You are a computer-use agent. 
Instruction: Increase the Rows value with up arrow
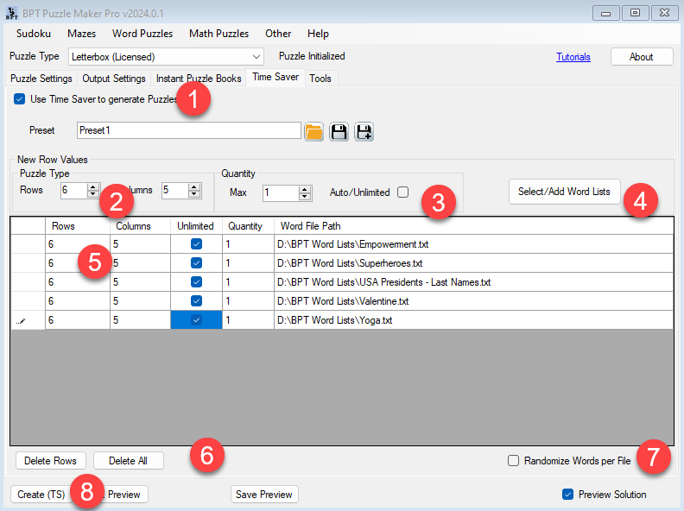coord(93,186)
